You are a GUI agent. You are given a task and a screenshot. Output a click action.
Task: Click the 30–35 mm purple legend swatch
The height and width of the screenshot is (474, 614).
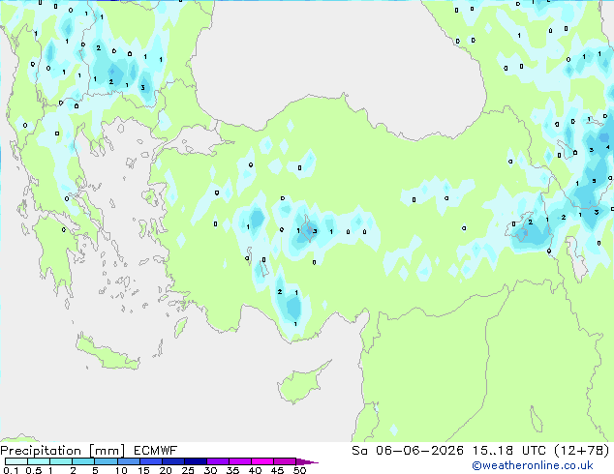click(x=218, y=461)
